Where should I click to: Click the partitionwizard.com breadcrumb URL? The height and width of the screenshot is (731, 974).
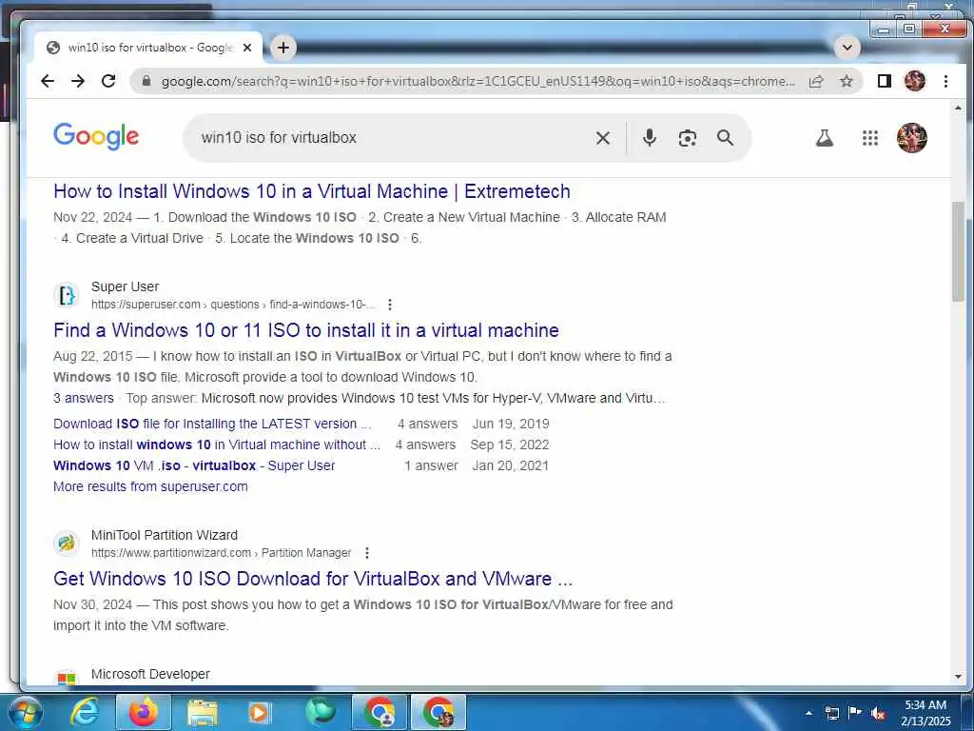pyautogui.click(x=221, y=553)
